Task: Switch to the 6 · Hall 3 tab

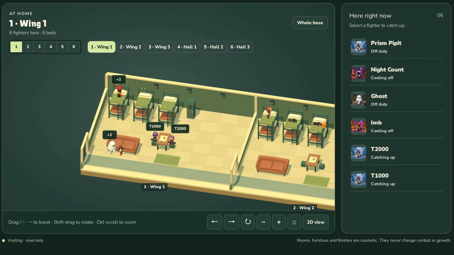Action: click(240, 47)
